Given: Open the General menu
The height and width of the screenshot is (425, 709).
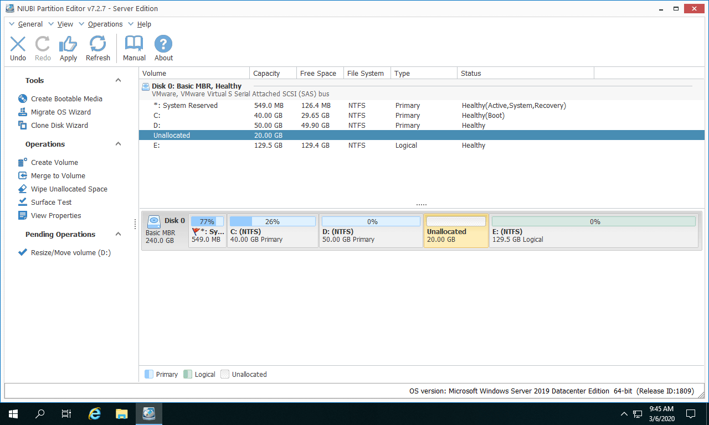Looking at the screenshot, I should 30,24.
